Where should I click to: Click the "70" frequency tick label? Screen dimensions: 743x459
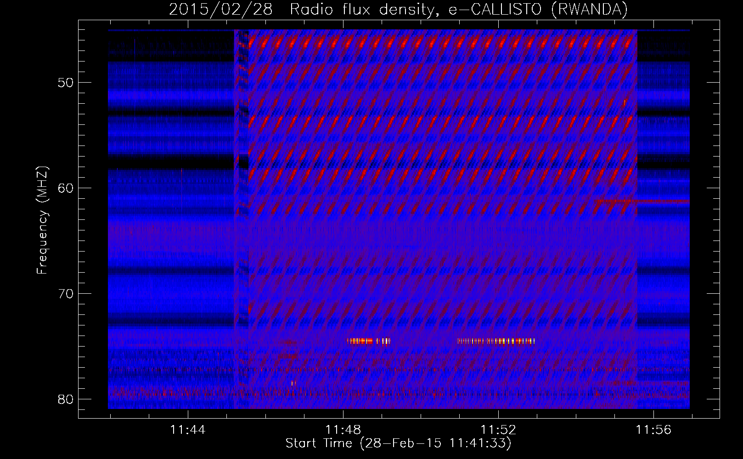pos(66,294)
